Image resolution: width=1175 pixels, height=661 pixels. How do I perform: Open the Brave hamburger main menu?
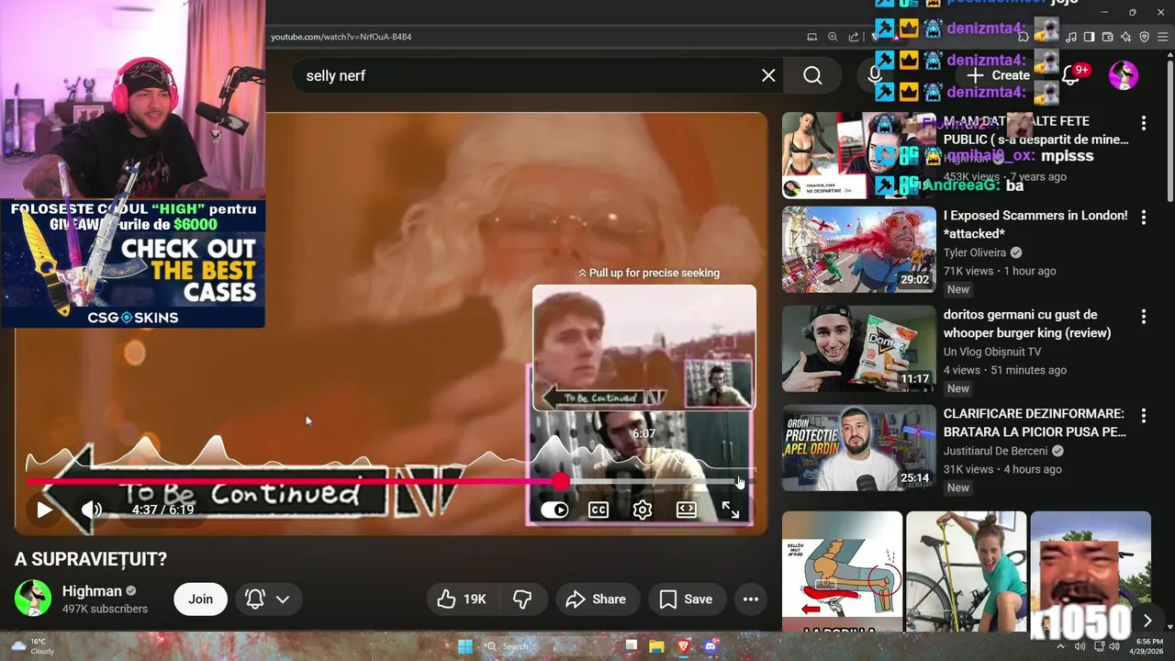click(1163, 37)
